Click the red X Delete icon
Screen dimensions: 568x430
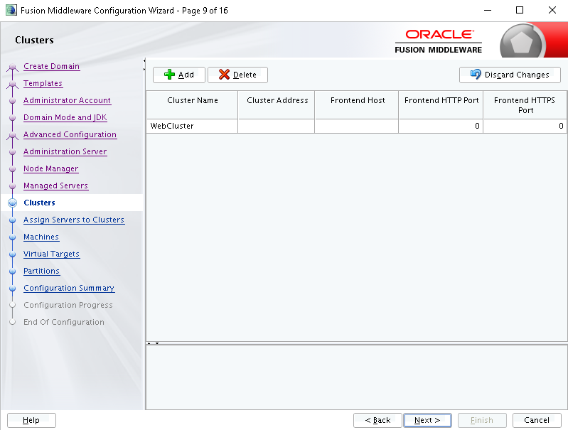(x=224, y=75)
